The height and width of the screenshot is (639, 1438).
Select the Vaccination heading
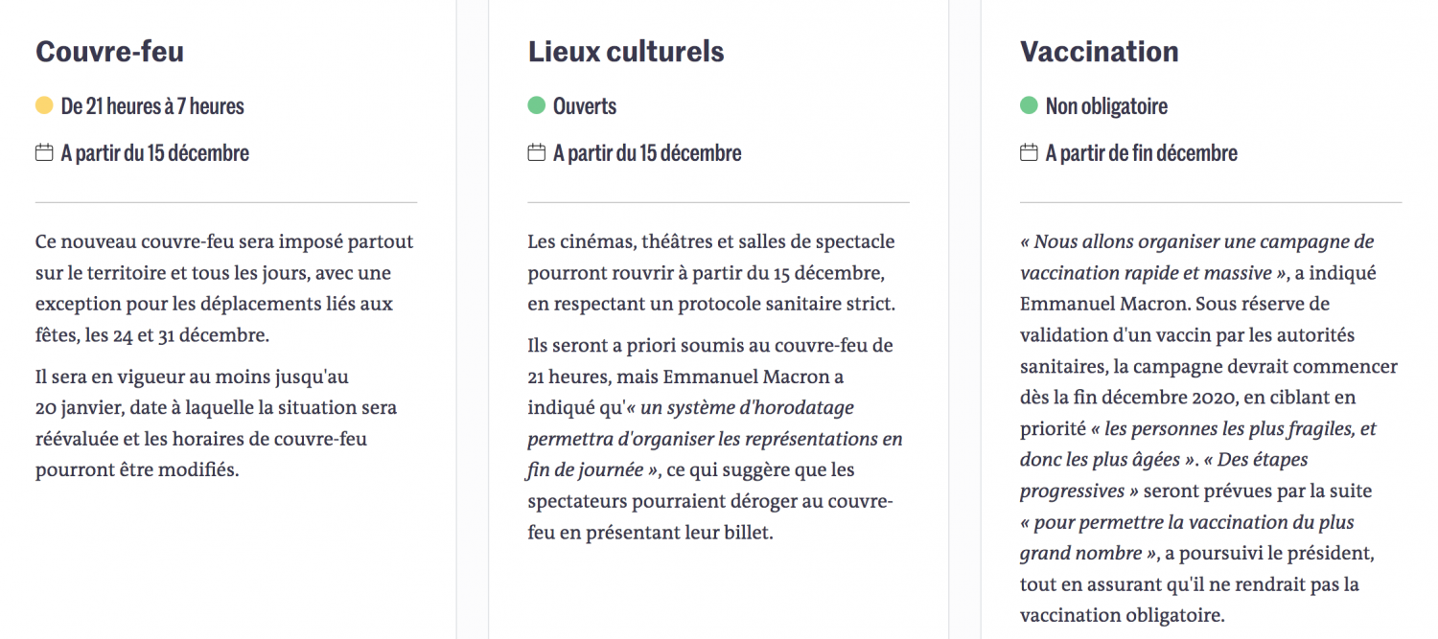coord(1100,51)
